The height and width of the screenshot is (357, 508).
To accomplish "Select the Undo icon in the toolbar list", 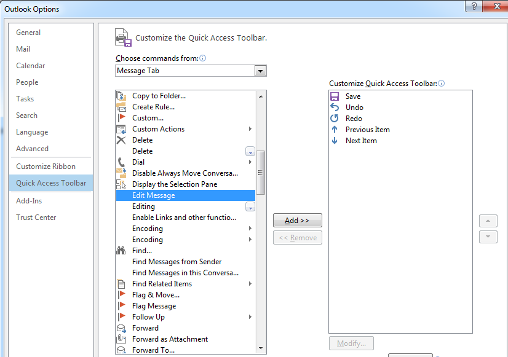I will 335,107.
